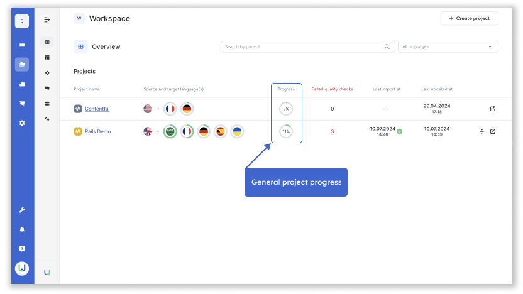
Task: Click the 11% progress circle for Rails Demo
Action: (286, 131)
